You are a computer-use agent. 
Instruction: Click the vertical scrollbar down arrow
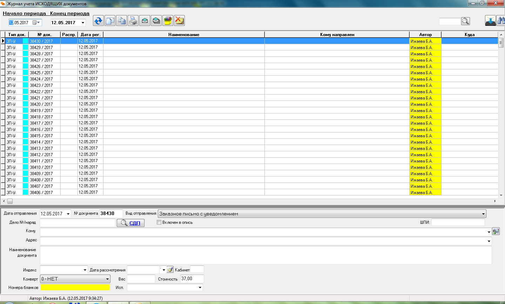[x=501, y=195]
